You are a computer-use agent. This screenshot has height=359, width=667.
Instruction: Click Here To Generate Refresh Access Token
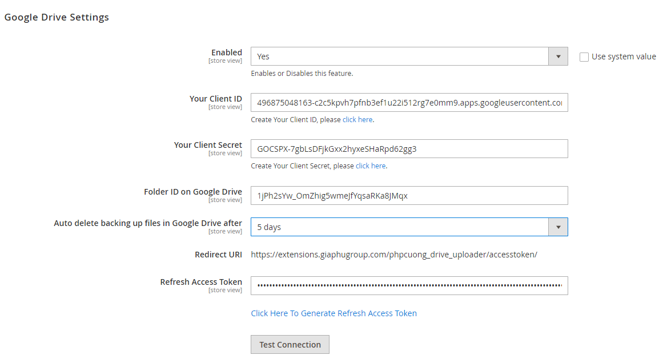(333, 313)
